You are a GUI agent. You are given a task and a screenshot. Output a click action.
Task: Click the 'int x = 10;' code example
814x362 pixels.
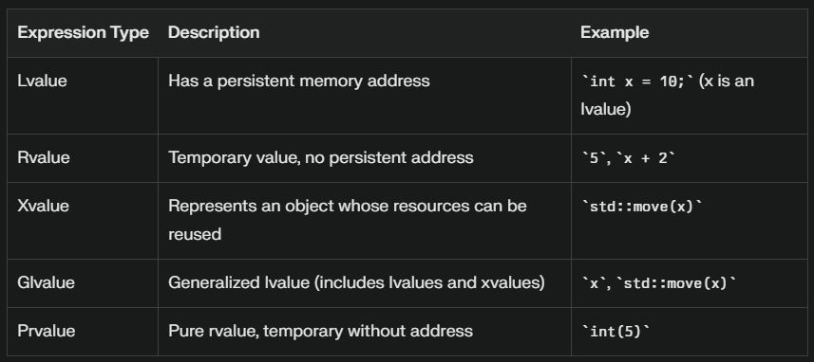coord(638,81)
